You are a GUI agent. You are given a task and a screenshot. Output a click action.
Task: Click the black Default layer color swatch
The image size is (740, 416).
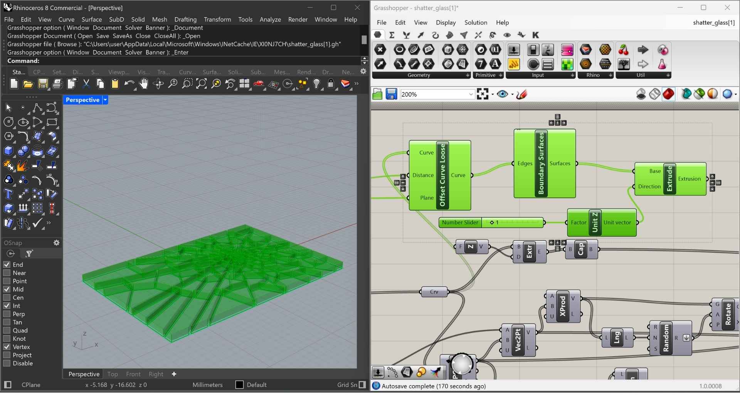tap(239, 385)
